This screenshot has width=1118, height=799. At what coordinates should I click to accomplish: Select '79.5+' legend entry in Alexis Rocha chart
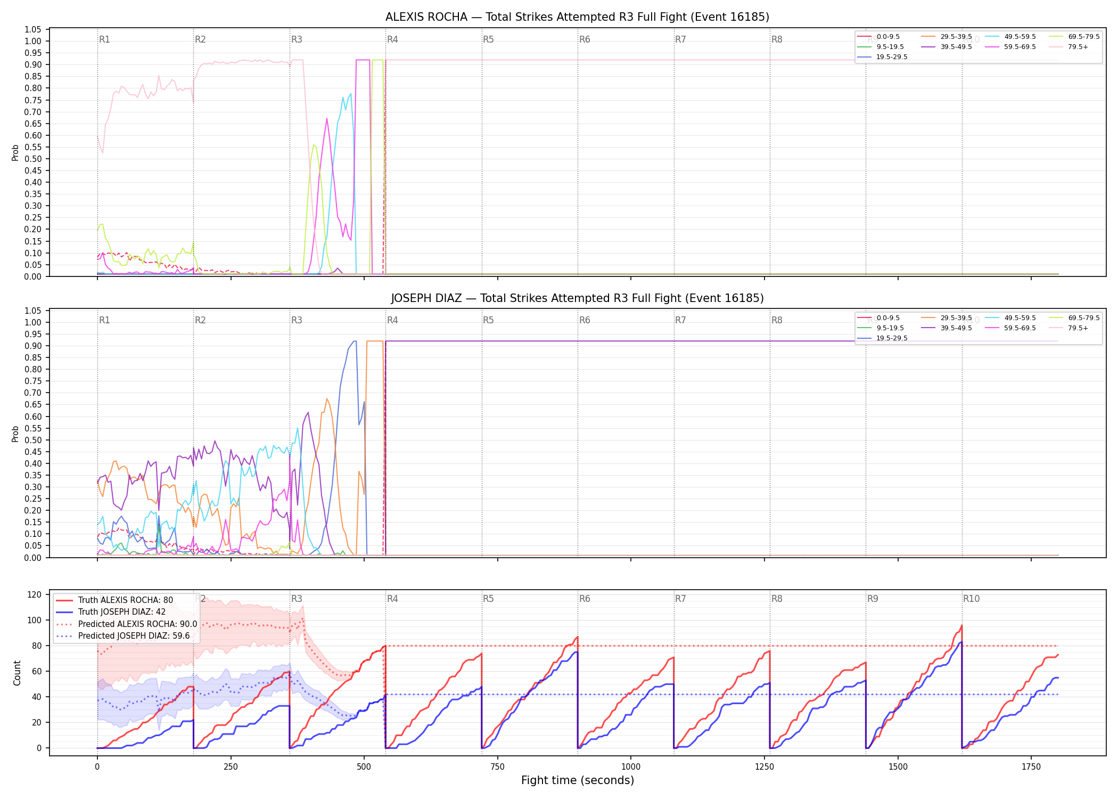coord(1069,47)
